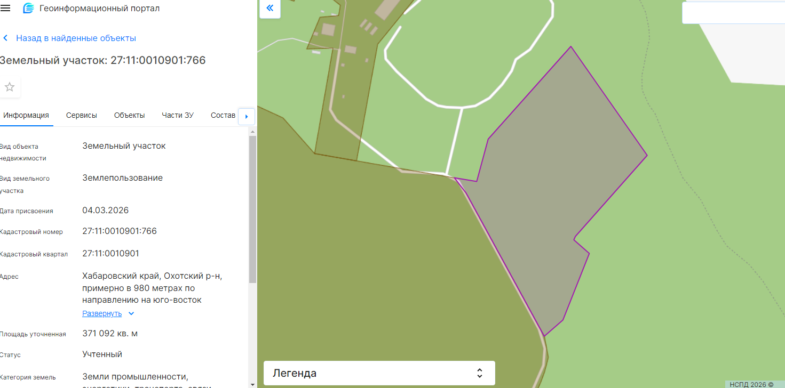Open the partially hidden Состав tab
The height and width of the screenshot is (388, 785).
coord(223,115)
